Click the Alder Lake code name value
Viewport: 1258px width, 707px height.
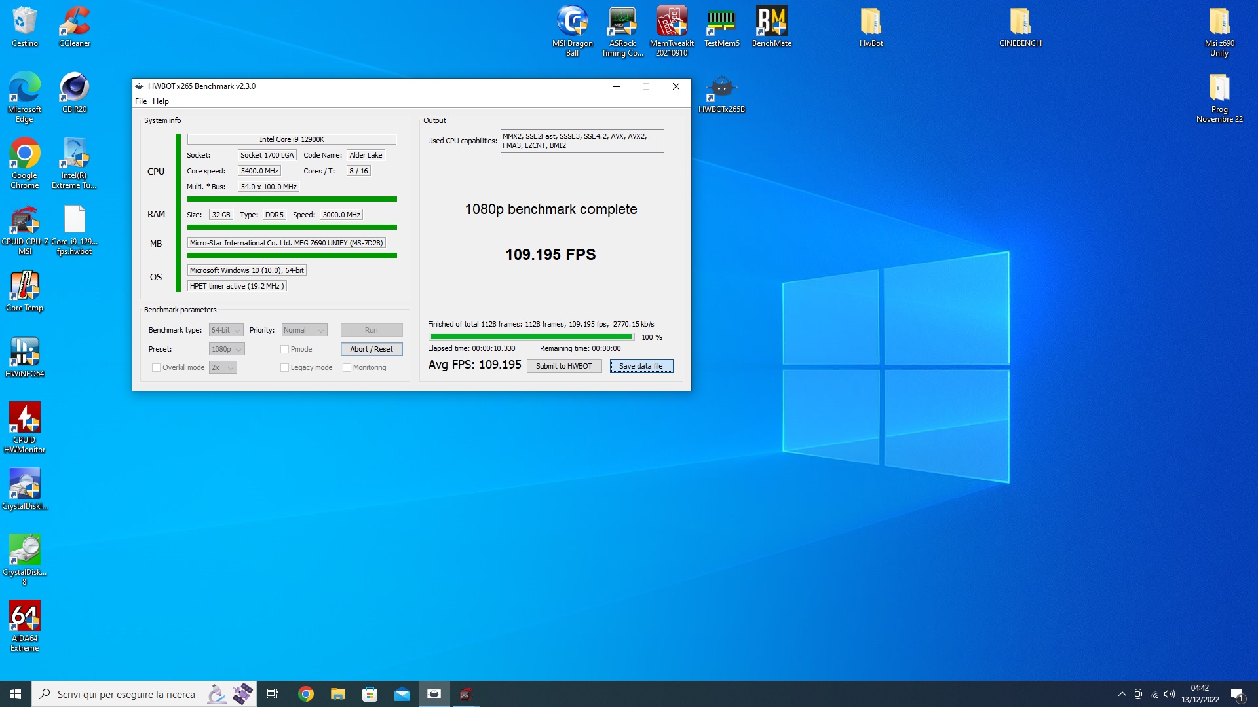pos(366,155)
